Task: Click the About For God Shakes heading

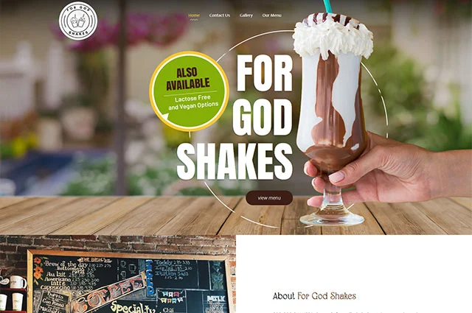Action: (314, 296)
